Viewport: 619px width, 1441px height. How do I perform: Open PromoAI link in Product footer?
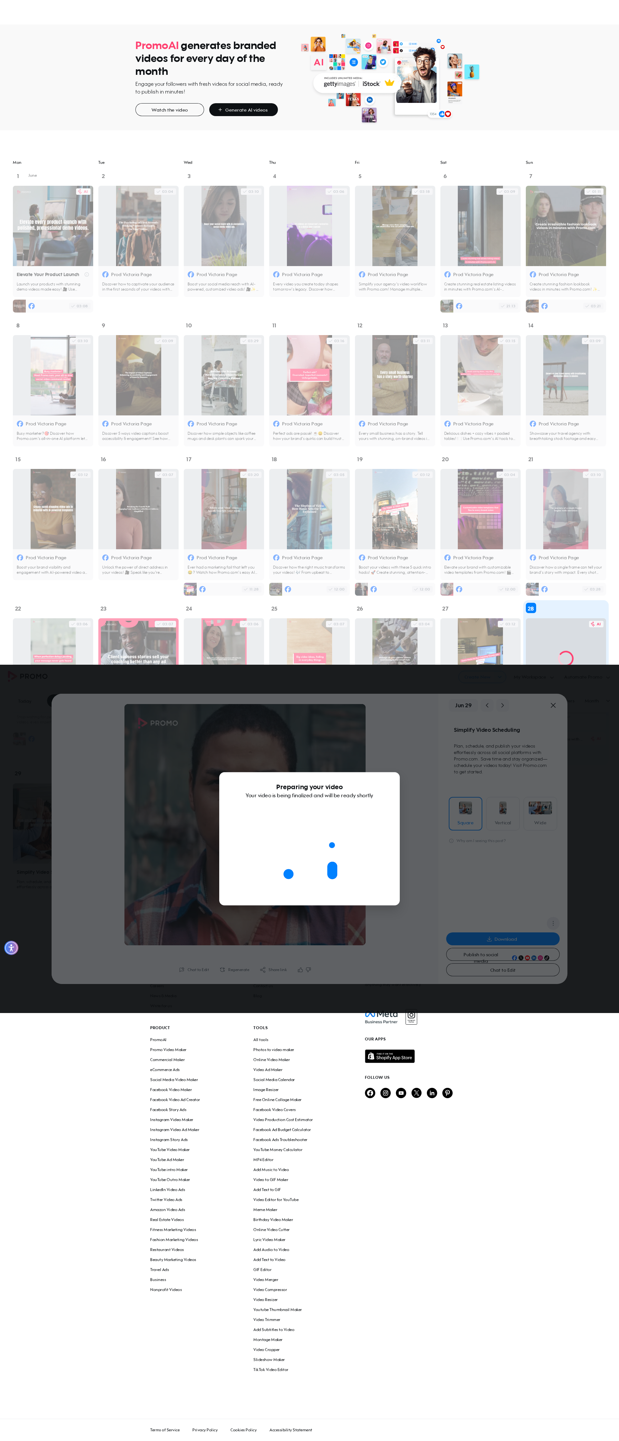coord(158,1039)
